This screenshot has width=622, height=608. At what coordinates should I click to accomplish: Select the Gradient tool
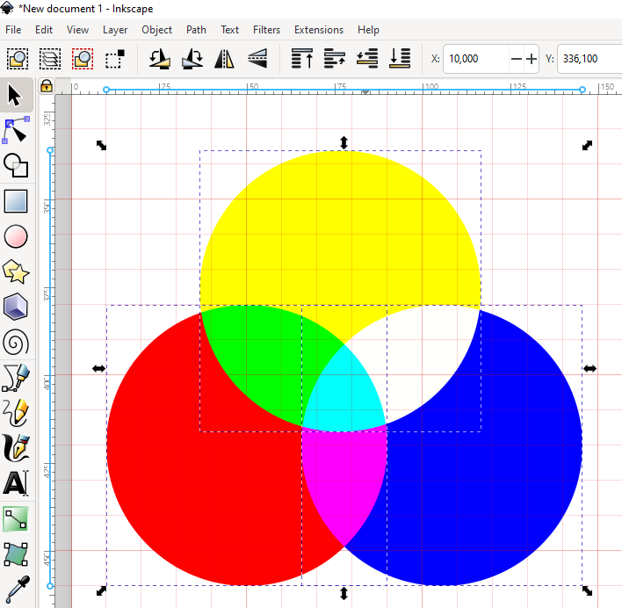click(x=17, y=518)
